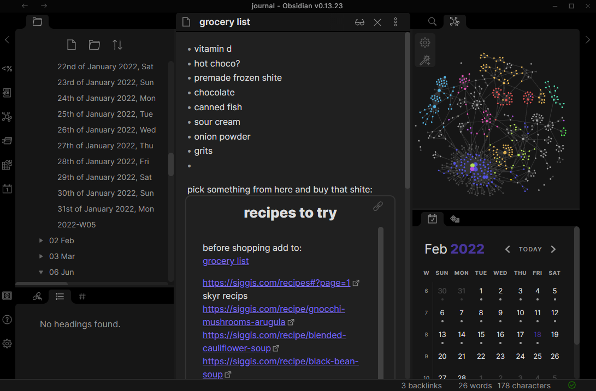Collapse the right sidebar arrow
Viewport: 596px width, 391px height.
click(x=588, y=40)
